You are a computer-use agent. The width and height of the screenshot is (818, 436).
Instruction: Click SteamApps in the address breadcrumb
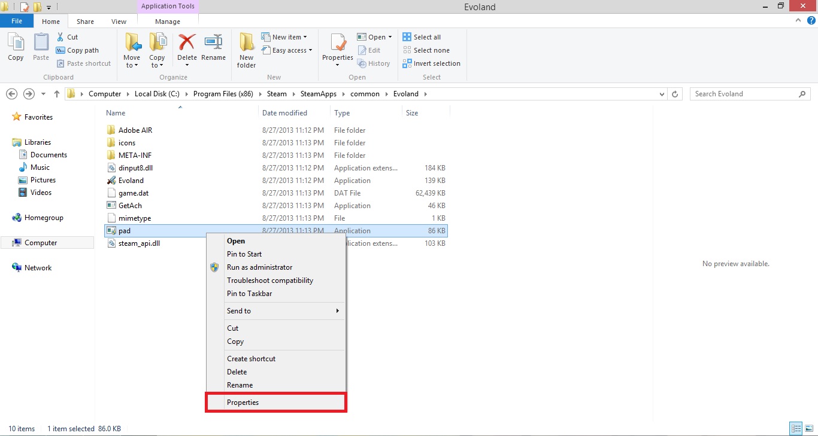click(x=319, y=94)
